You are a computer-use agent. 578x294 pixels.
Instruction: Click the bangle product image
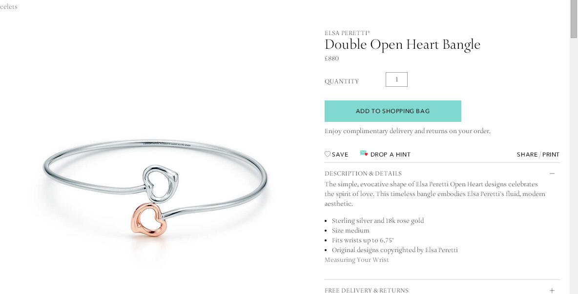click(155, 188)
